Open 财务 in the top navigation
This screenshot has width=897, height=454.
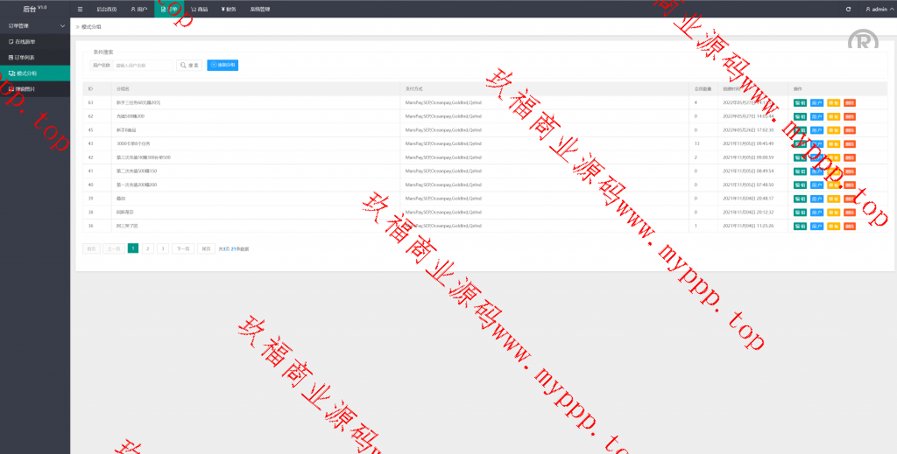click(229, 9)
